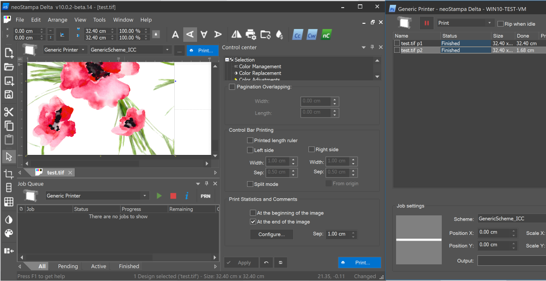Viewport: 546px width, 281px height.
Task: Click the Print... button above canvas
Action: 202,50
